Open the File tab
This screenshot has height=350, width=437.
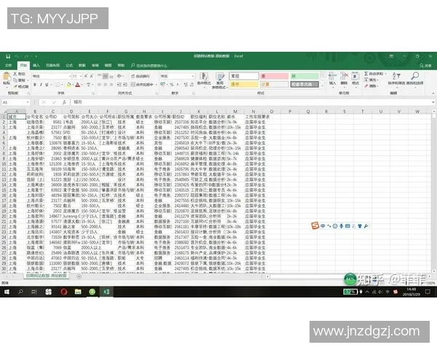click(x=8, y=66)
